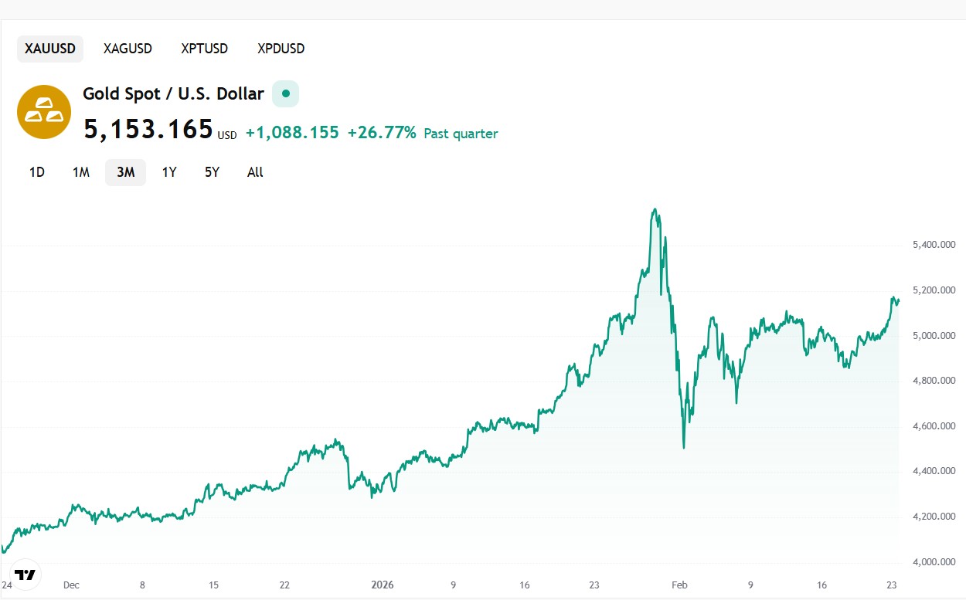Open the XPDUSD tab
This screenshot has height=600, width=966.
(281, 49)
